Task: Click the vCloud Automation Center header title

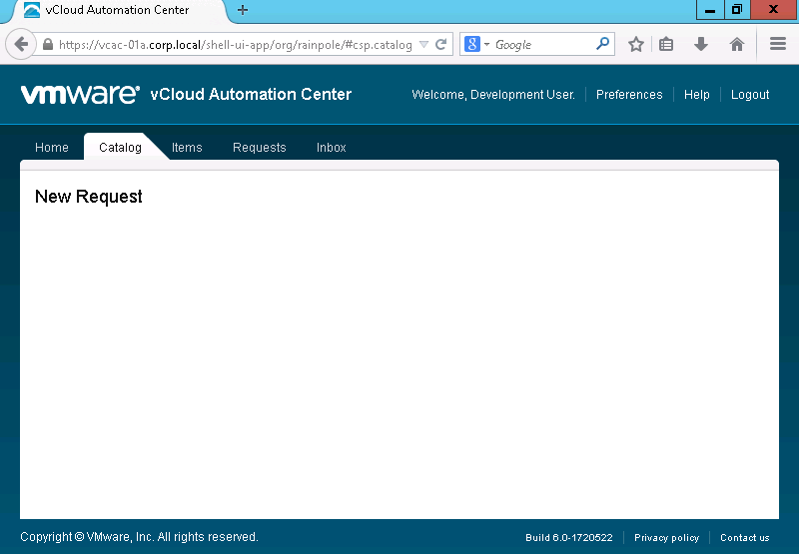Action: [x=251, y=94]
